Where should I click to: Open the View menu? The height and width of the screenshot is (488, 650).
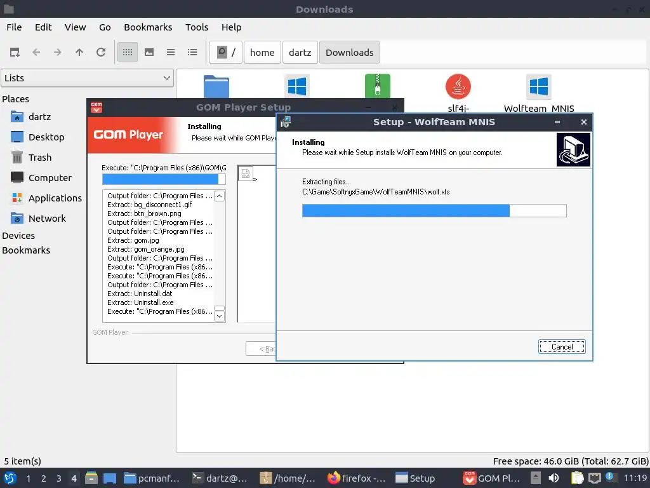click(x=75, y=27)
